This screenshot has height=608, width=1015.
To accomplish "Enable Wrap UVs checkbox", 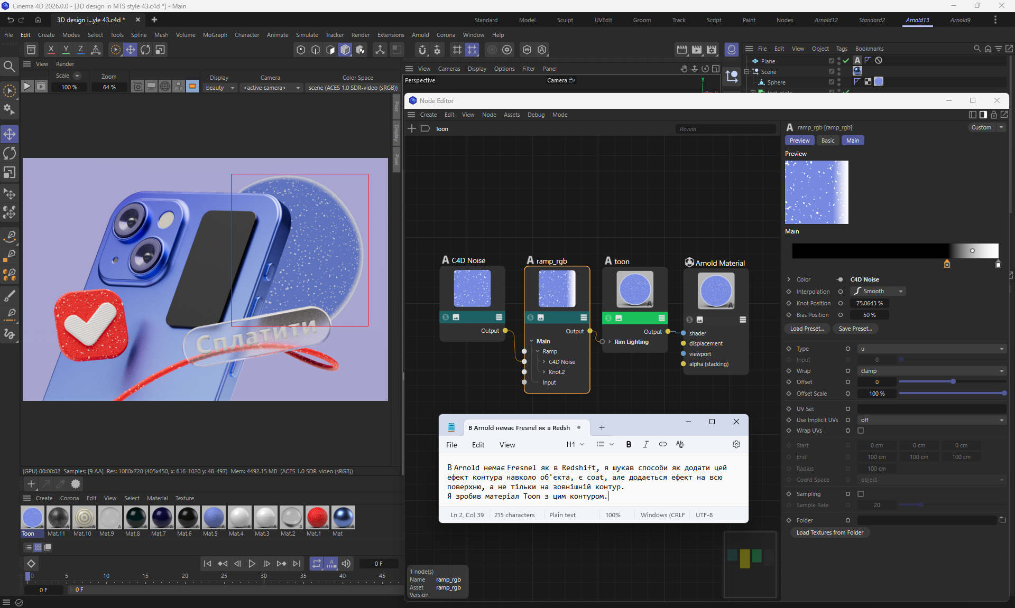I will pyautogui.click(x=861, y=431).
